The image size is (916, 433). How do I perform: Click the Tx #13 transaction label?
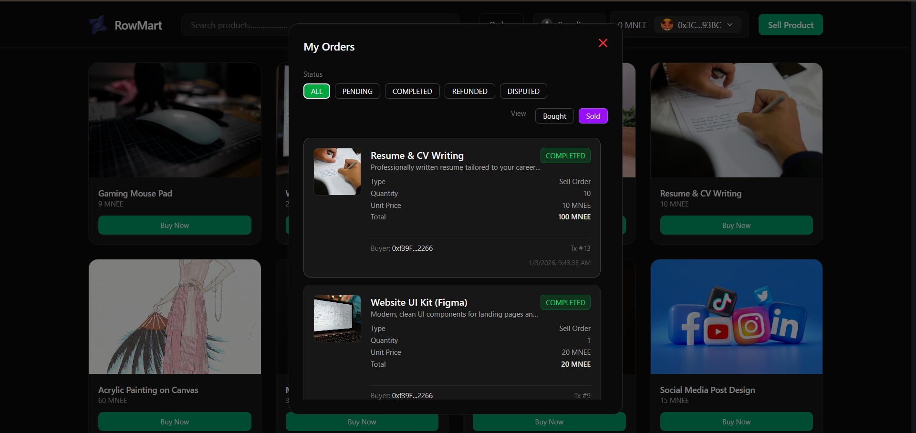pos(580,248)
